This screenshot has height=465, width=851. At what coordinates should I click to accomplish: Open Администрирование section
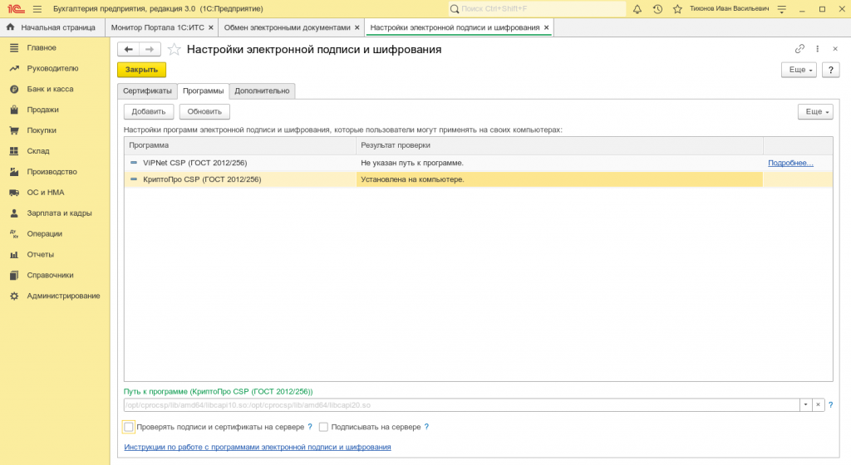pyautogui.click(x=63, y=296)
